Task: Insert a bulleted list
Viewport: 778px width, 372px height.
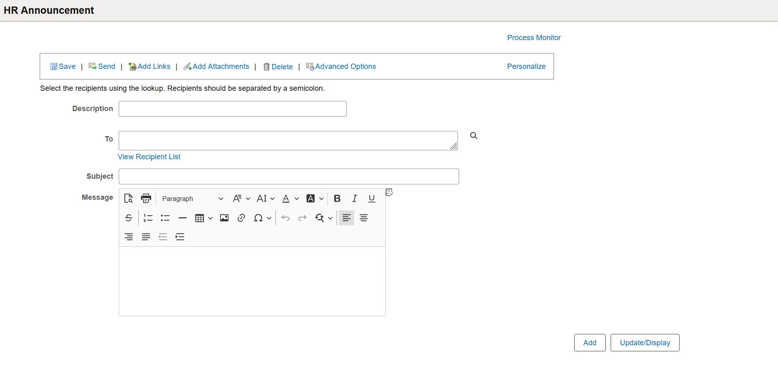Action: click(x=165, y=218)
